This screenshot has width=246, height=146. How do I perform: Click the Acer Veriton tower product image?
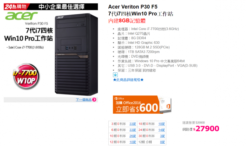click(x=77, y=54)
